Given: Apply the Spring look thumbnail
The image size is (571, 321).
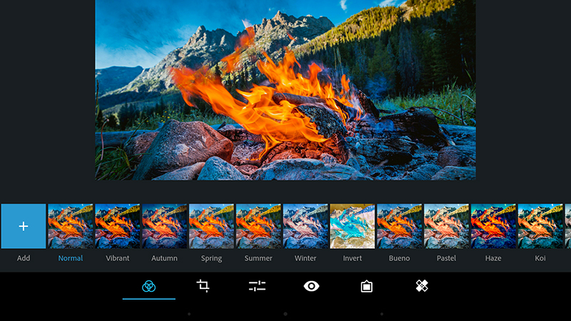Looking at the screenshot, I should point(211,226).
